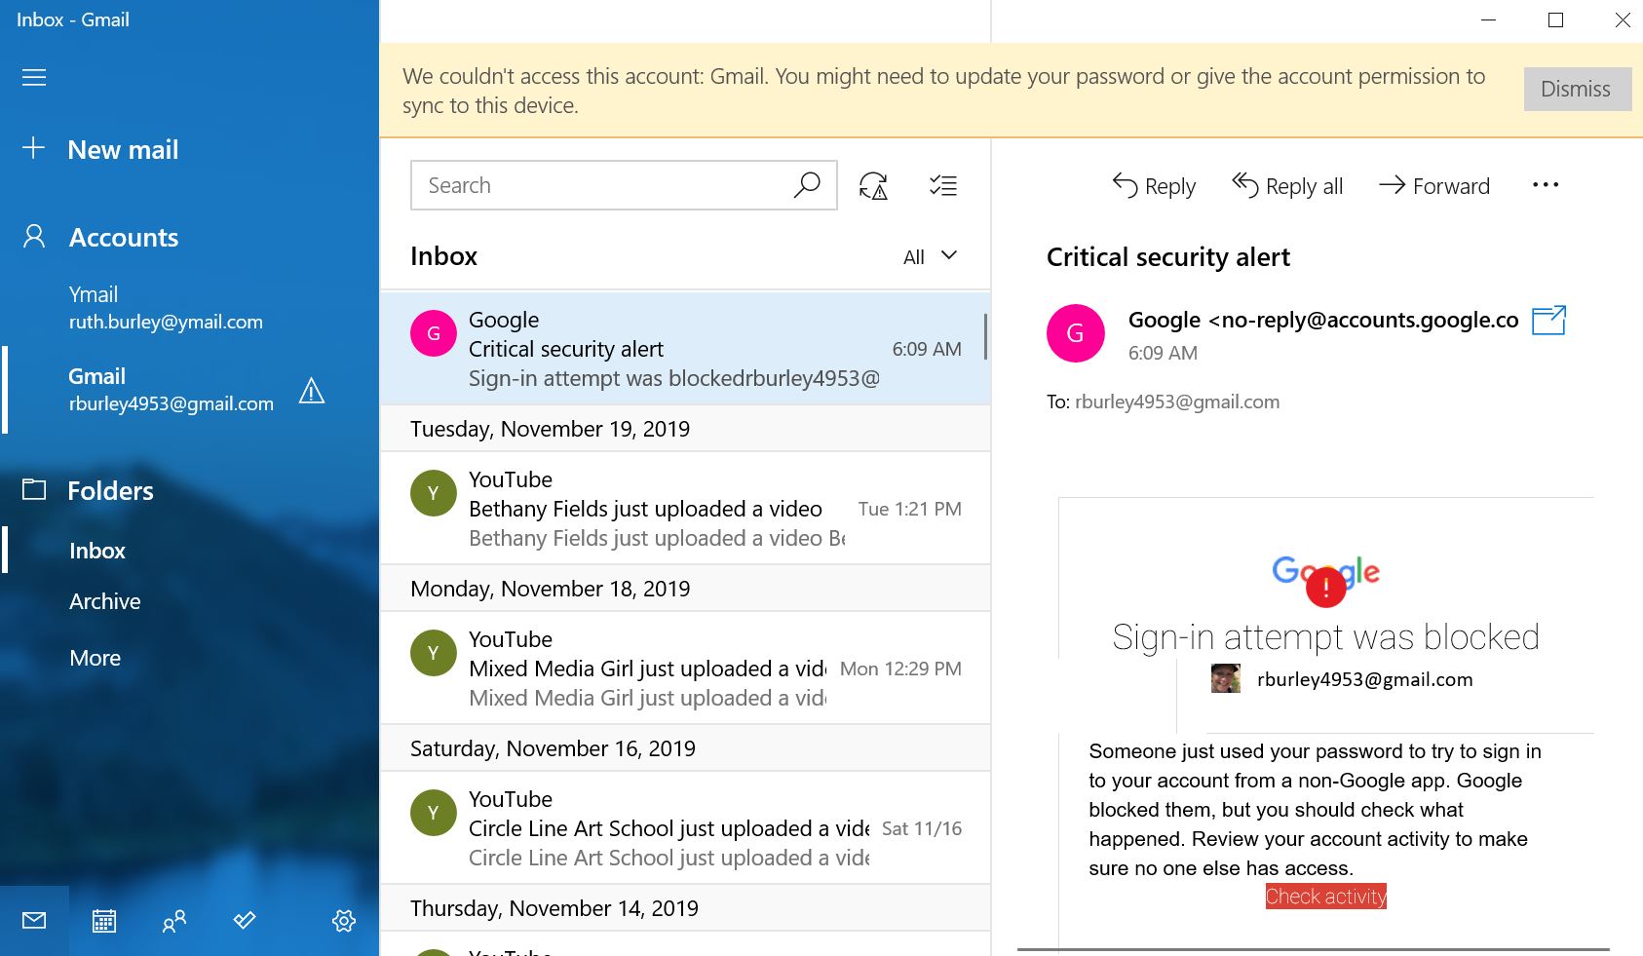Switch to Mail view icon

pos(34,921)
